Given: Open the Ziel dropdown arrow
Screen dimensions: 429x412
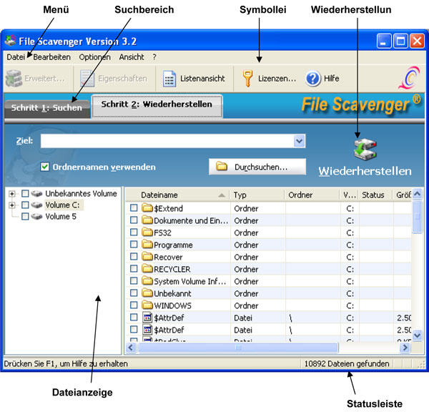Looking at the screenshot, I should tap(300, 141).
